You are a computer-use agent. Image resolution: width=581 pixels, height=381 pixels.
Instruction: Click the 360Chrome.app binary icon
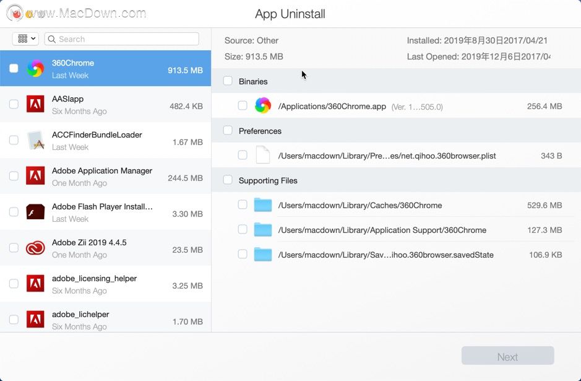tap(263, 106)
